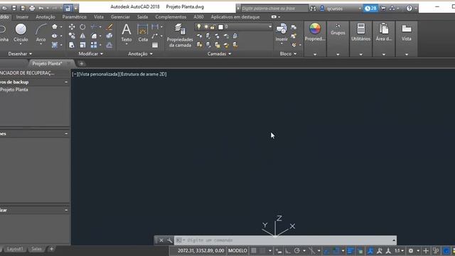Click the keyword search box in title bar
Image resolution: width=455 pixels, height=256 pixels.
274,9
